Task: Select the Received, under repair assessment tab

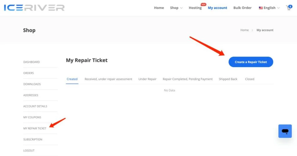Action: [x=108, y=79]
